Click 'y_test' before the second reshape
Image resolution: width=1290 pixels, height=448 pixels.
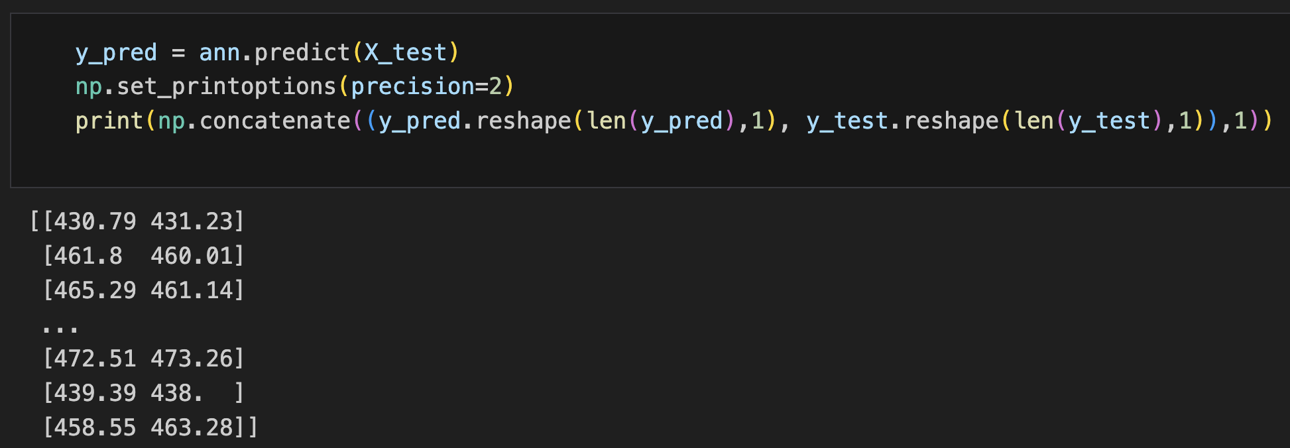click(847, 121)
